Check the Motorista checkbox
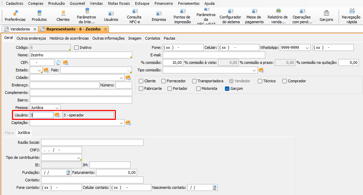Viewport: 363px width, 195px height. click(198, 88)
